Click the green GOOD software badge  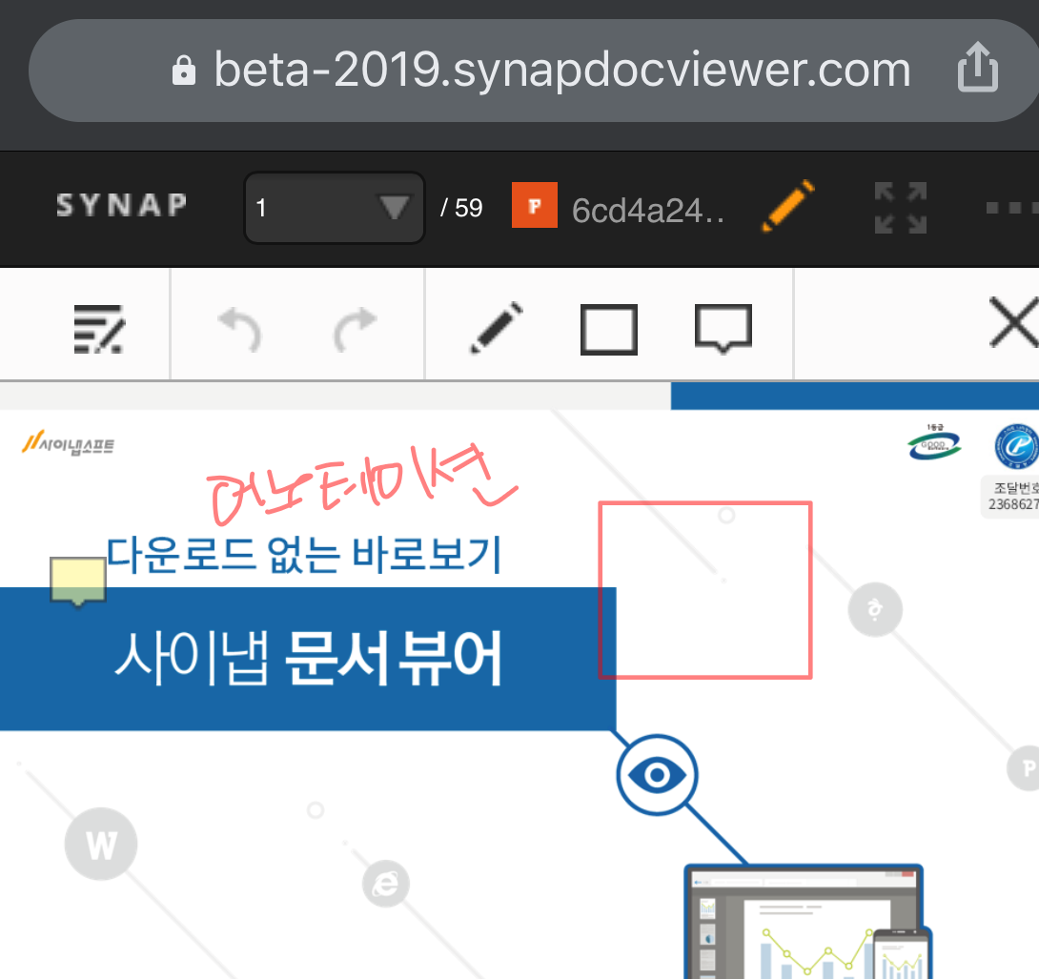[933, 442]
